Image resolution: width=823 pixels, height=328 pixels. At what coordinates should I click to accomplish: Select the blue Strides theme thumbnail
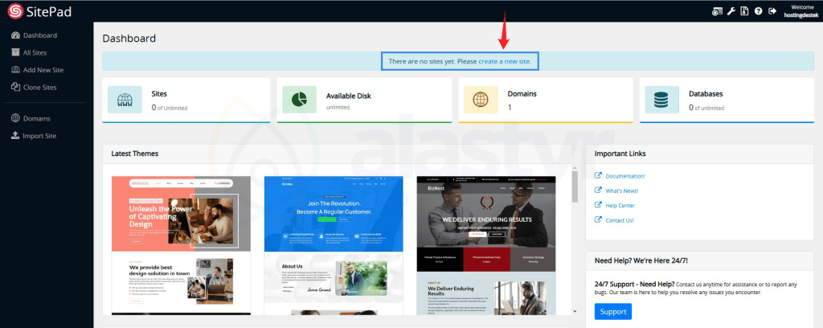pyautogui.click(x=334, y=246)
